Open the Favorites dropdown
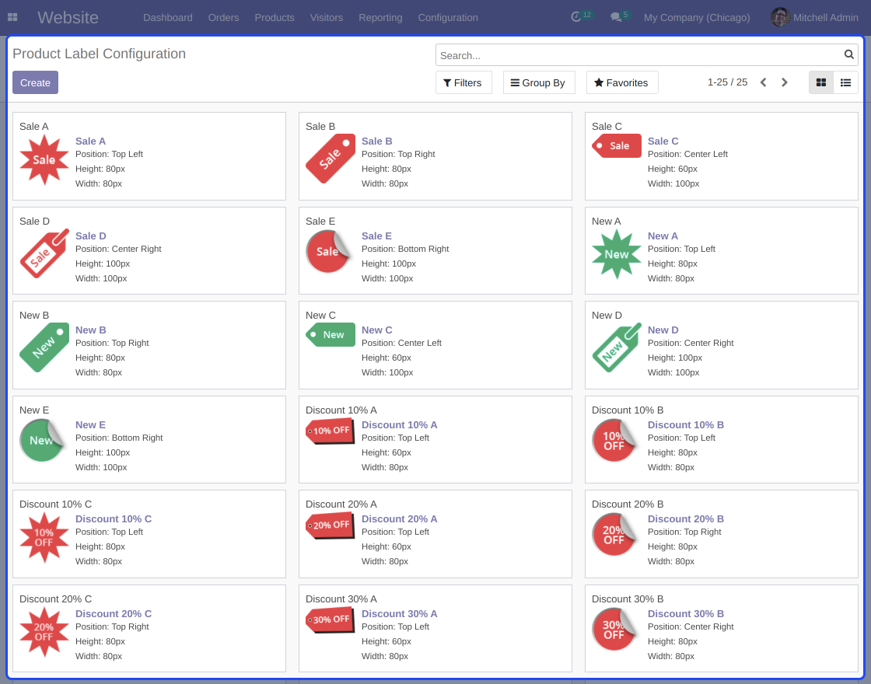Image resolution: width=871 pixels, height=684 pixels. point(622,82)
